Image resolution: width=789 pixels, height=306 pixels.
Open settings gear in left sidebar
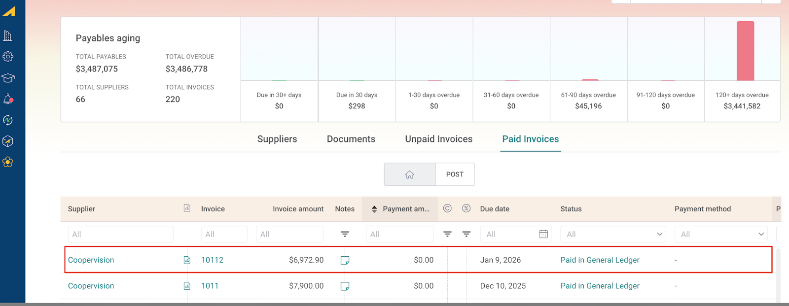(8, 57)
